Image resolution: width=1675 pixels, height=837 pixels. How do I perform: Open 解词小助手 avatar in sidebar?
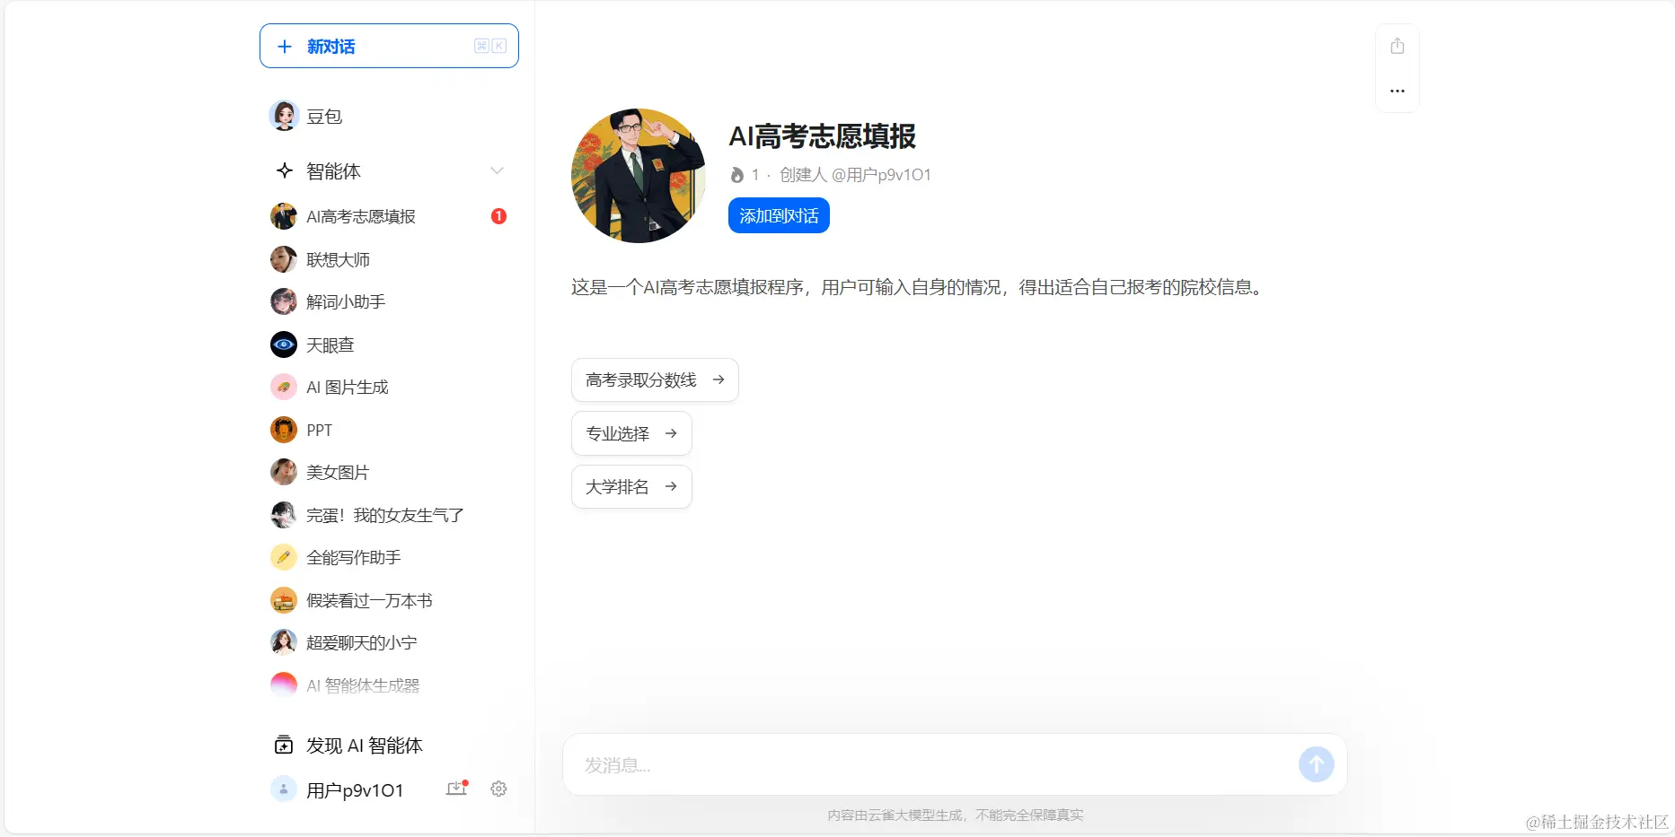pos(284,301)
